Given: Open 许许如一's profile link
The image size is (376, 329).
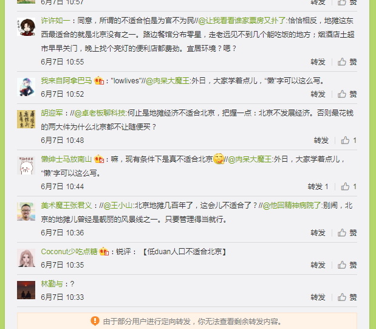Looking at the screenshot, I should pyautogui.click(x=55, y=21).
